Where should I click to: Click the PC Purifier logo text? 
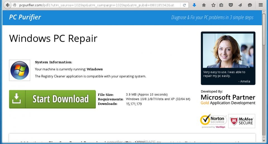point(25,17)
